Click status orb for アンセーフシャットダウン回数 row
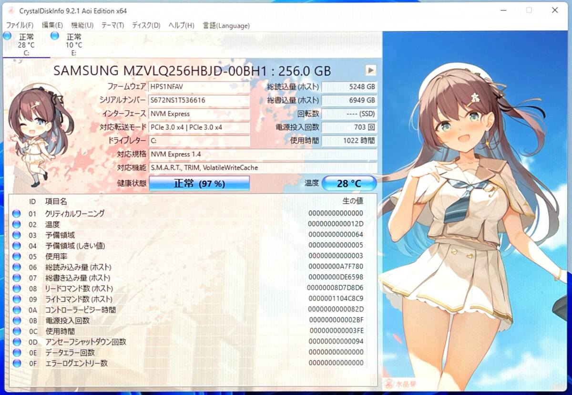Image resolution: width=572 pixels, height=395 pixels. tap(17, 342)
